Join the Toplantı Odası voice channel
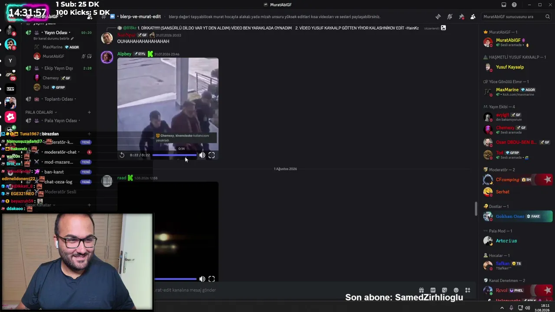This screenshot has width=555, height=312. 58,99
